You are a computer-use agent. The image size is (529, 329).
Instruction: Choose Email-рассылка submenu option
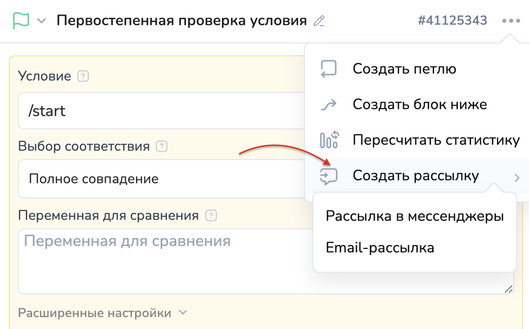380,247
